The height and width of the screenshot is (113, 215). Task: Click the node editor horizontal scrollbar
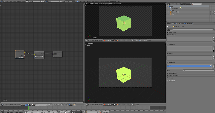click(x=41, y=102)
